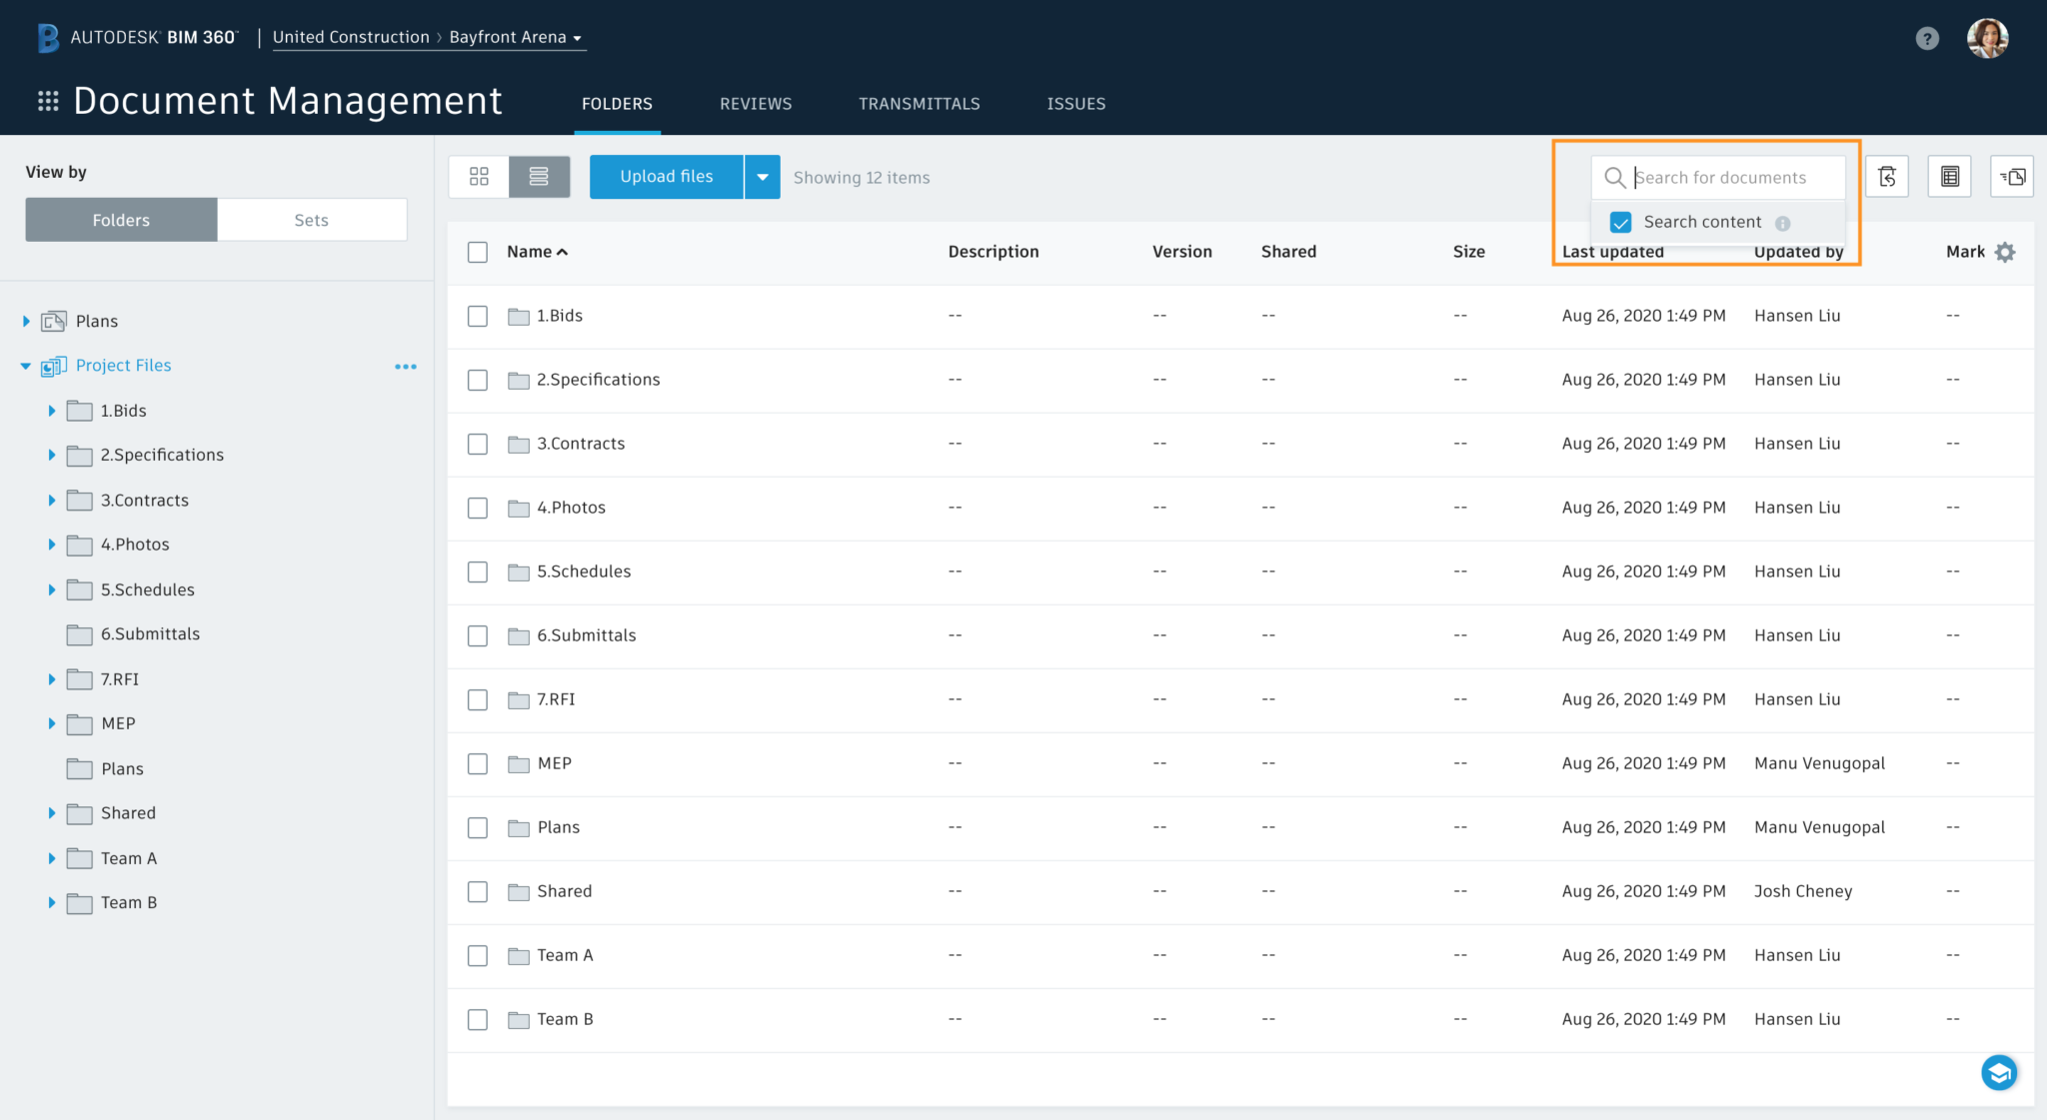
Task: Check the select-all header checkbox
Action: coord(478,252)
